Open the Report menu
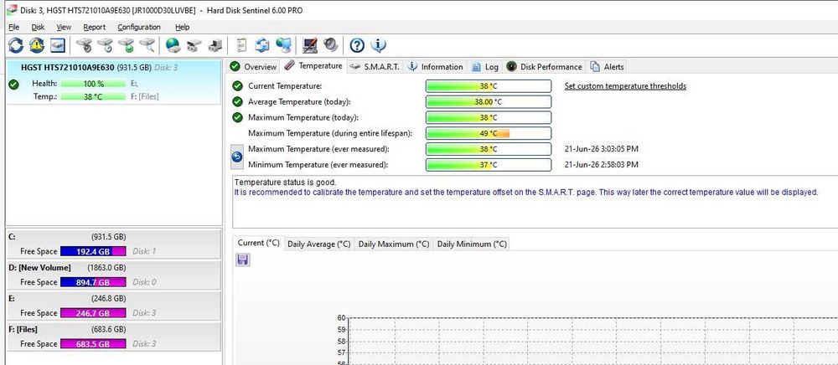Image resolution: width=838 pixels, height=365 pixels. click(95, 27)
